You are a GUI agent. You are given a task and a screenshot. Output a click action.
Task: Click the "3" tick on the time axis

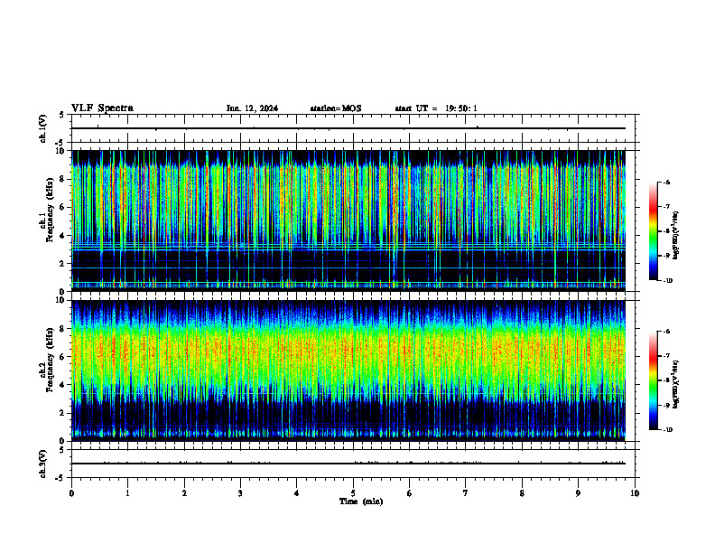point(240,493)
